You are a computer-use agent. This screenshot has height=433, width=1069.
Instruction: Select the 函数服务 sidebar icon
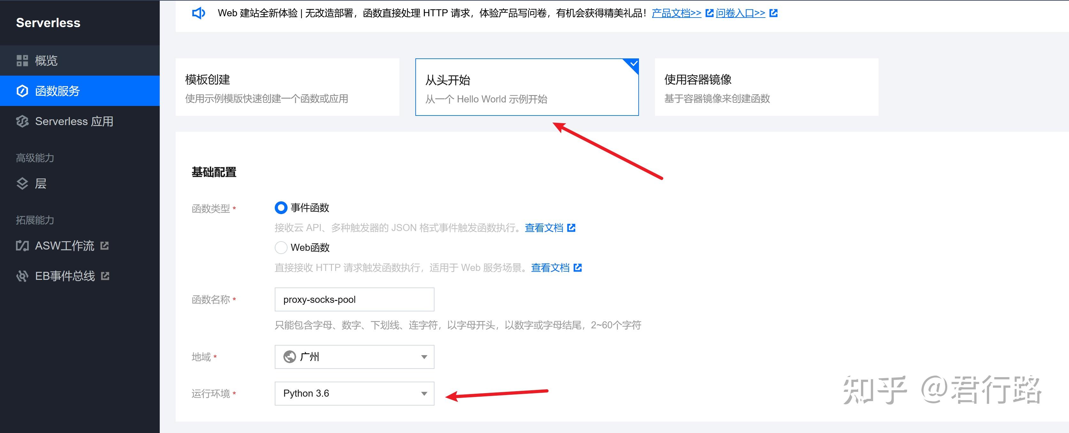pyautogui.click(x=23, y=91)
